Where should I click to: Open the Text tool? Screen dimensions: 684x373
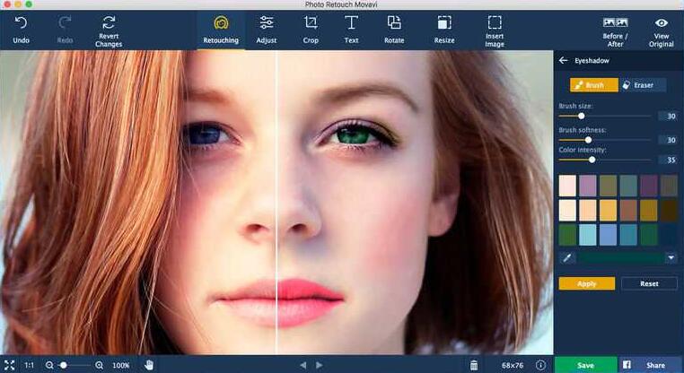click(x=351, y=30)
